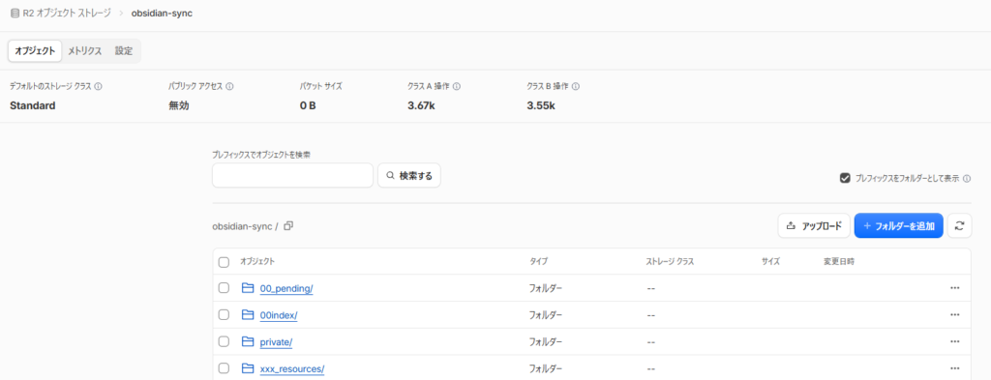991x380 pixels.
Task: Select the obsidian-sync breadcrumb text
Action: pos(162,13)
